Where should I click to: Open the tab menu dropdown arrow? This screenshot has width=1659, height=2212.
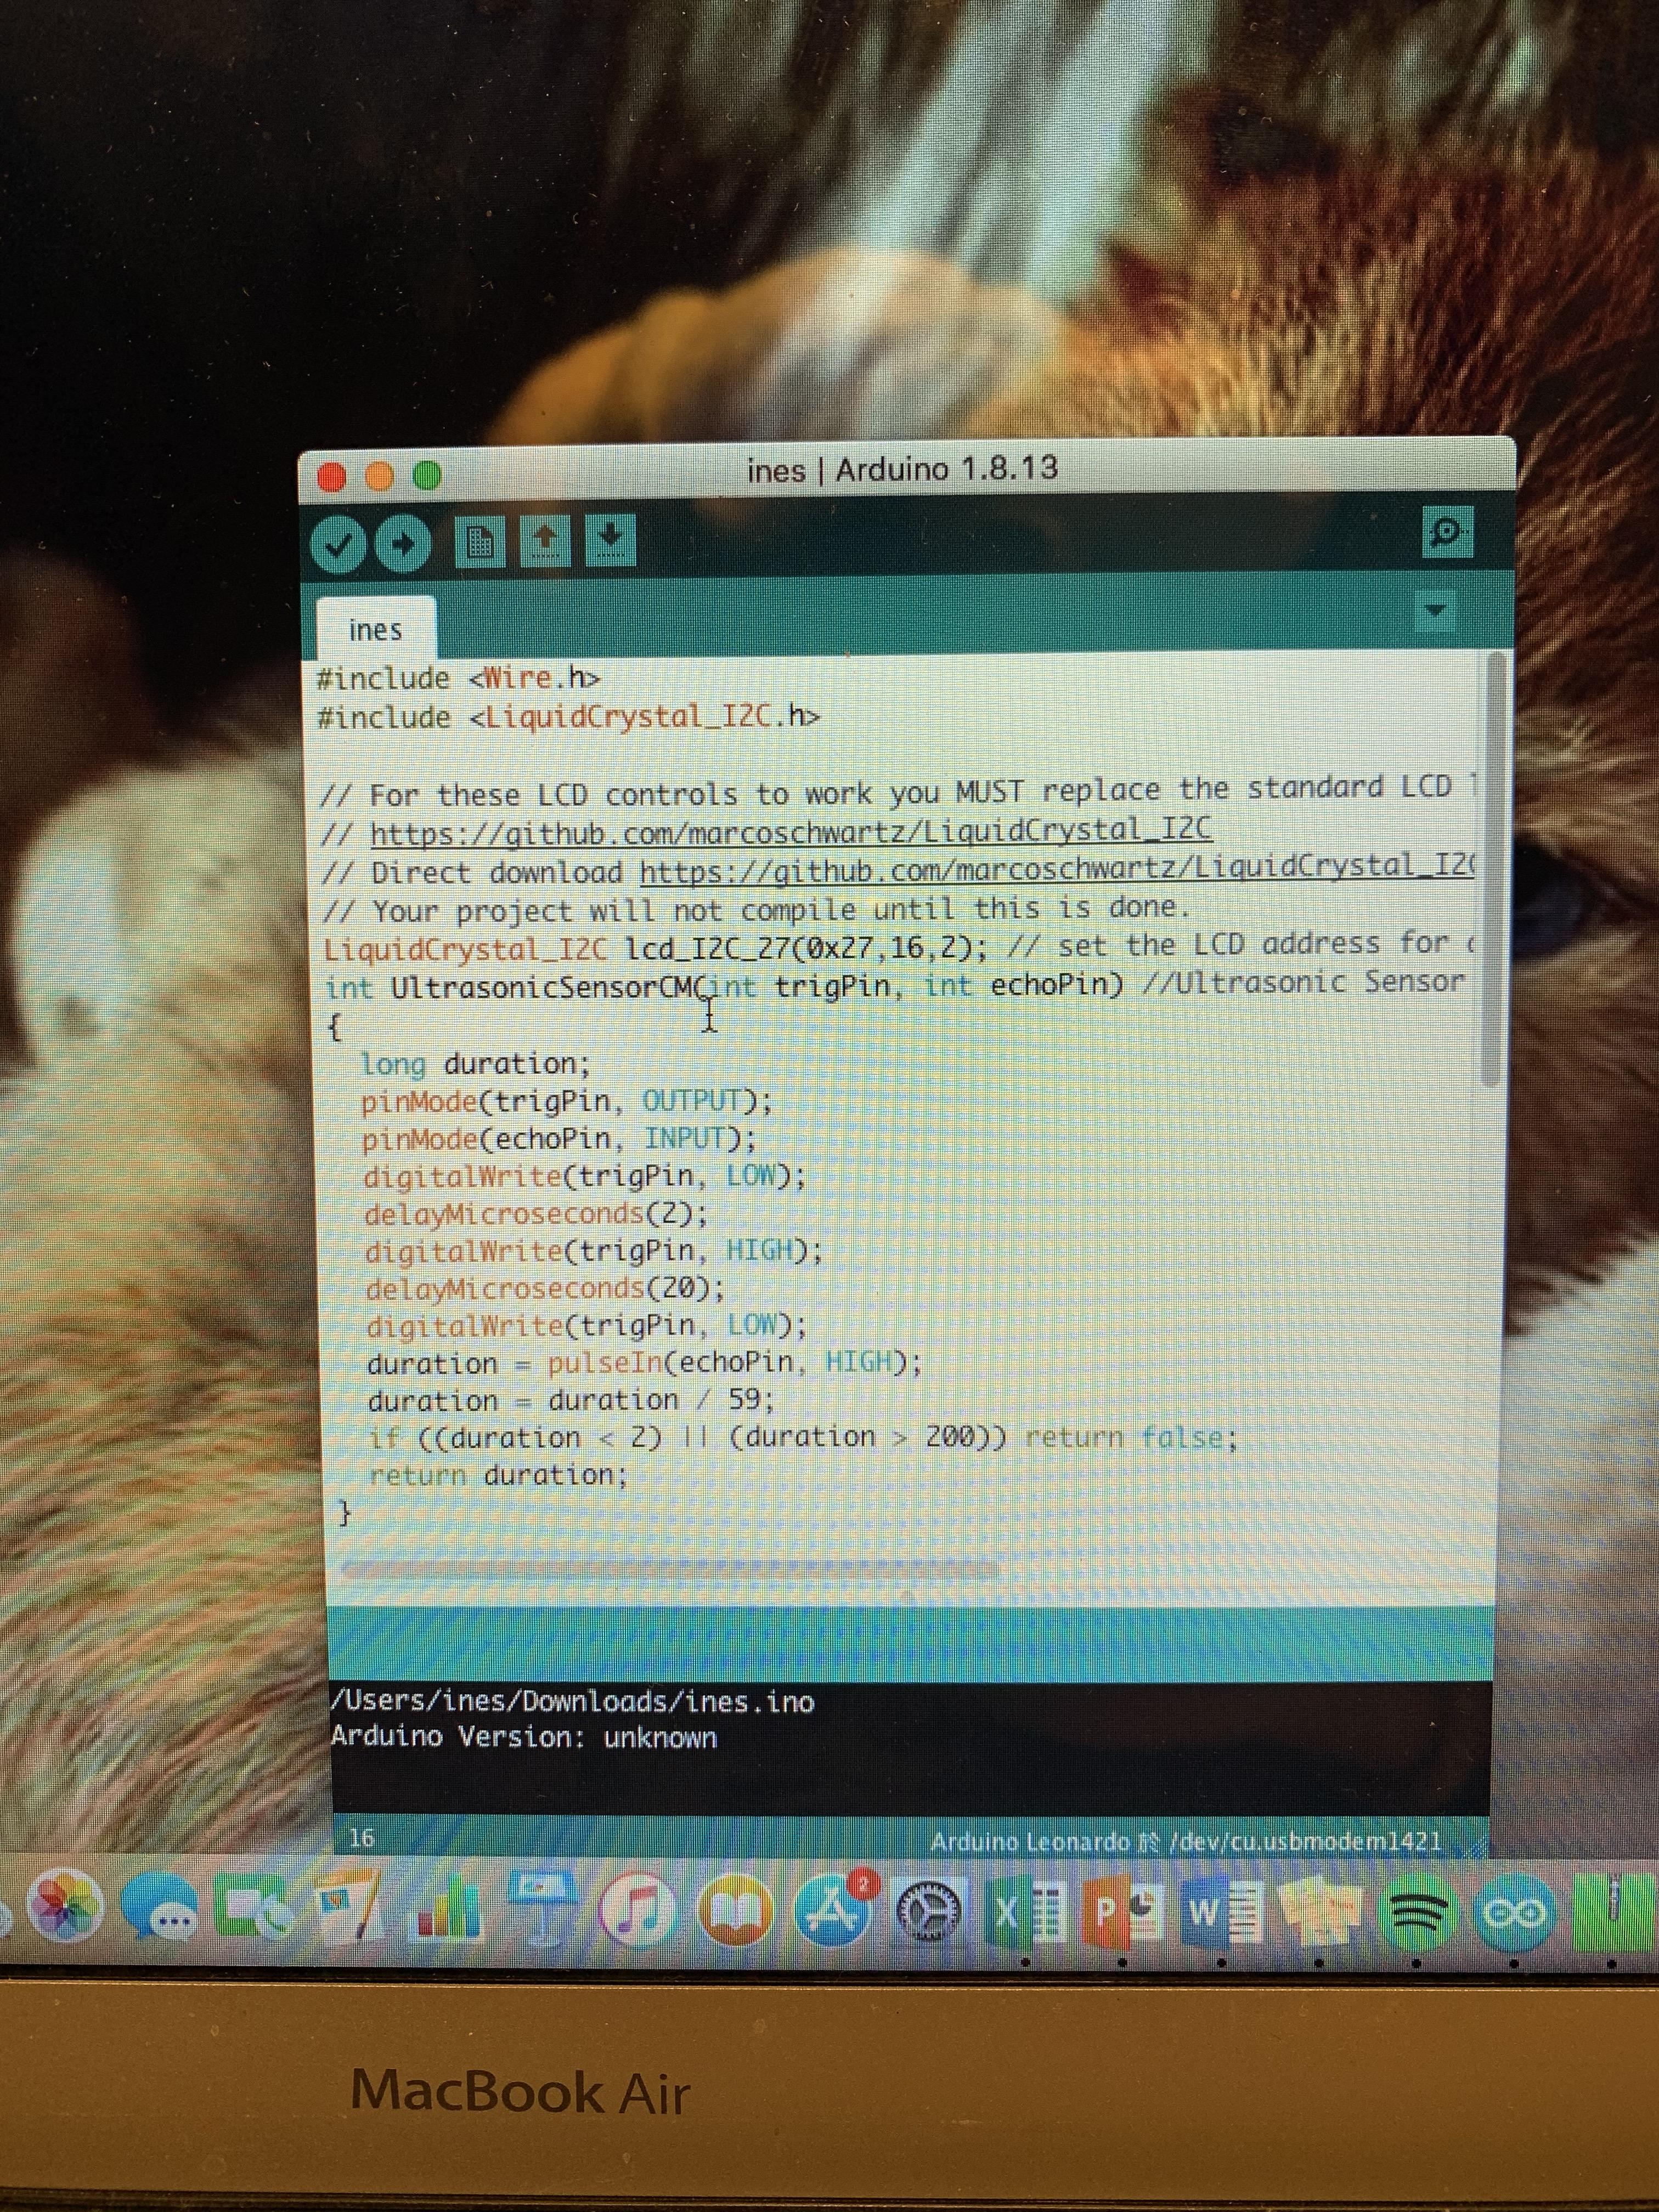[x=1435, y=610]
